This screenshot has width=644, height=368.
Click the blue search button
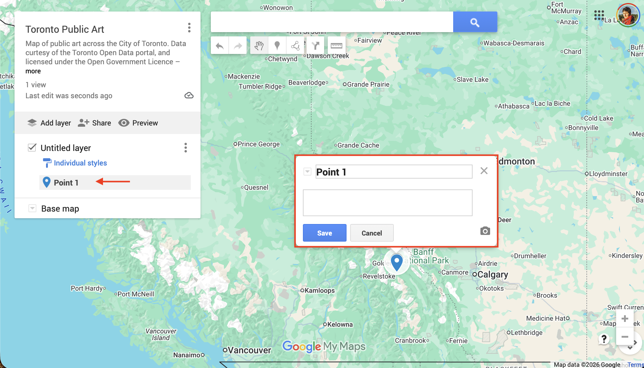click(475, 22)
